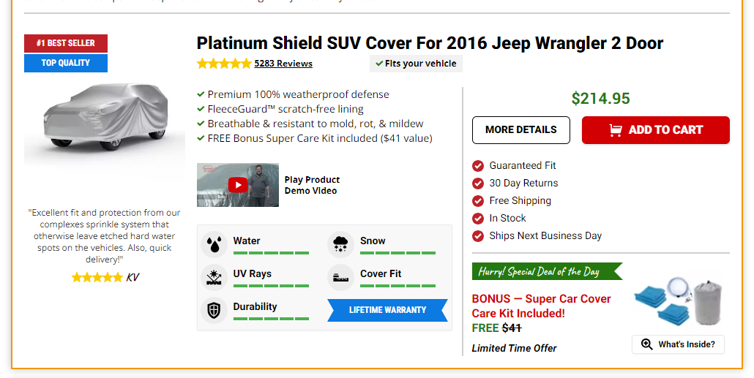This screenshot has width=754, height=378.
Task: Click the UV Rays sun icon
Action: pos(214,277)
